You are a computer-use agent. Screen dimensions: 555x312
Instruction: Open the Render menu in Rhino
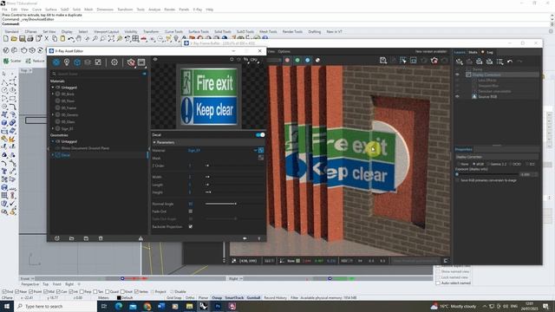(170, 10)
